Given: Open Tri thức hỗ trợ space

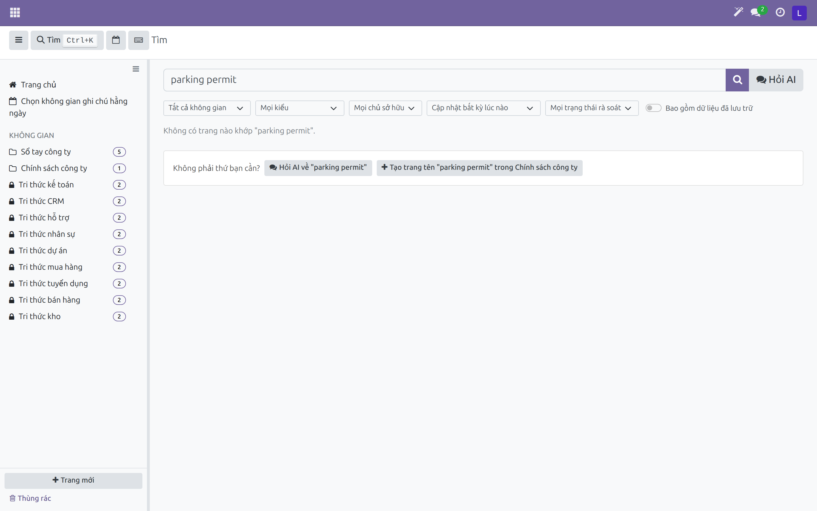Looking at the screenshot, I should [x=44, y=218].
